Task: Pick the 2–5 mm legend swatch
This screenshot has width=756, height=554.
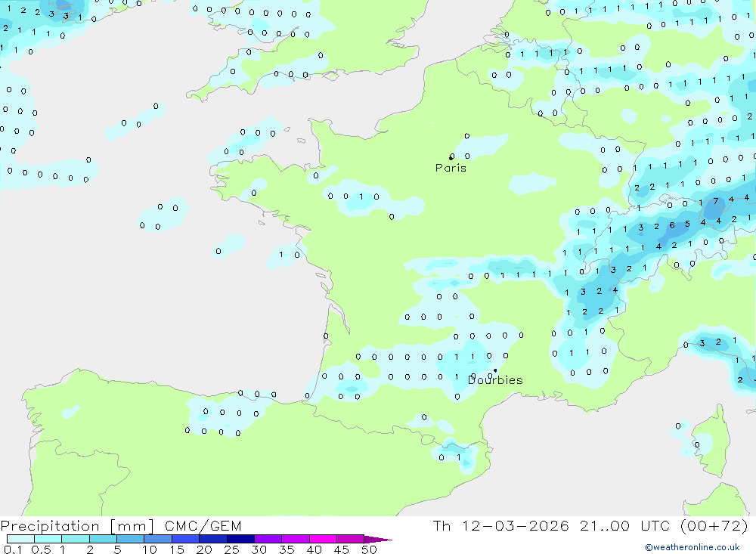Action: point(103,539)
